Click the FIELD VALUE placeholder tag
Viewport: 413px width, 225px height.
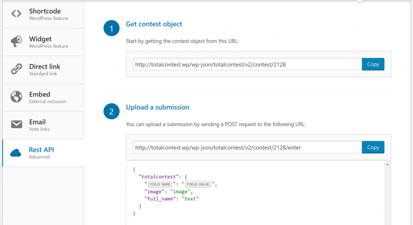click(198, 184)
